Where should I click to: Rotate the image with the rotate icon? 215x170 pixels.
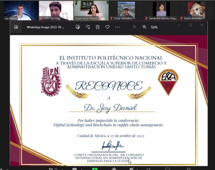(88, 27)
